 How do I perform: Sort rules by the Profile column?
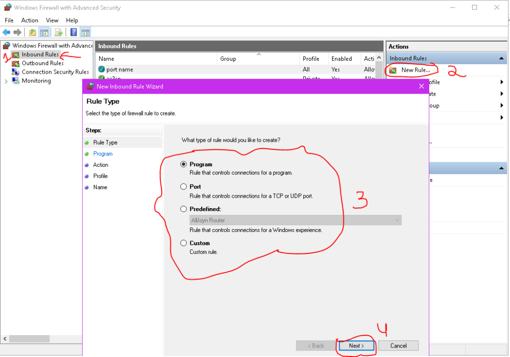pyautogui.click(x=314, y=59)
